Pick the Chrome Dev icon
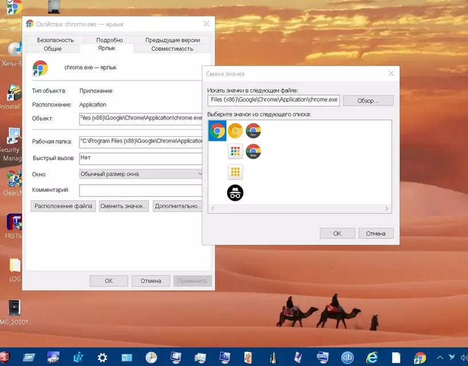Viewport: 468px width, 366px height. 253,130
